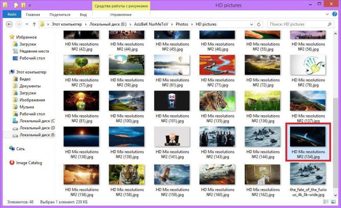
Task: Click Photos breadcrumb segment
Action: (182, 24)
